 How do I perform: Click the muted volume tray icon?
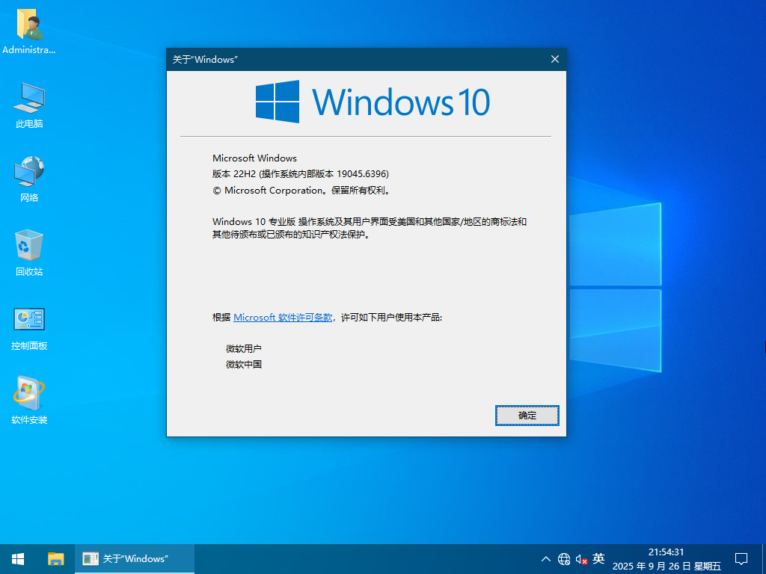click(581, 559)
